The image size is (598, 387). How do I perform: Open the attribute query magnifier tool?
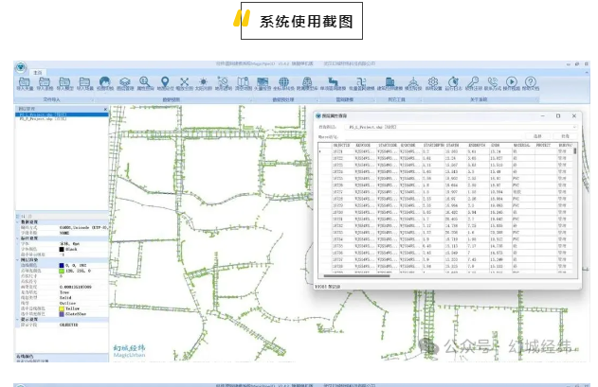[x=144, y=83]
